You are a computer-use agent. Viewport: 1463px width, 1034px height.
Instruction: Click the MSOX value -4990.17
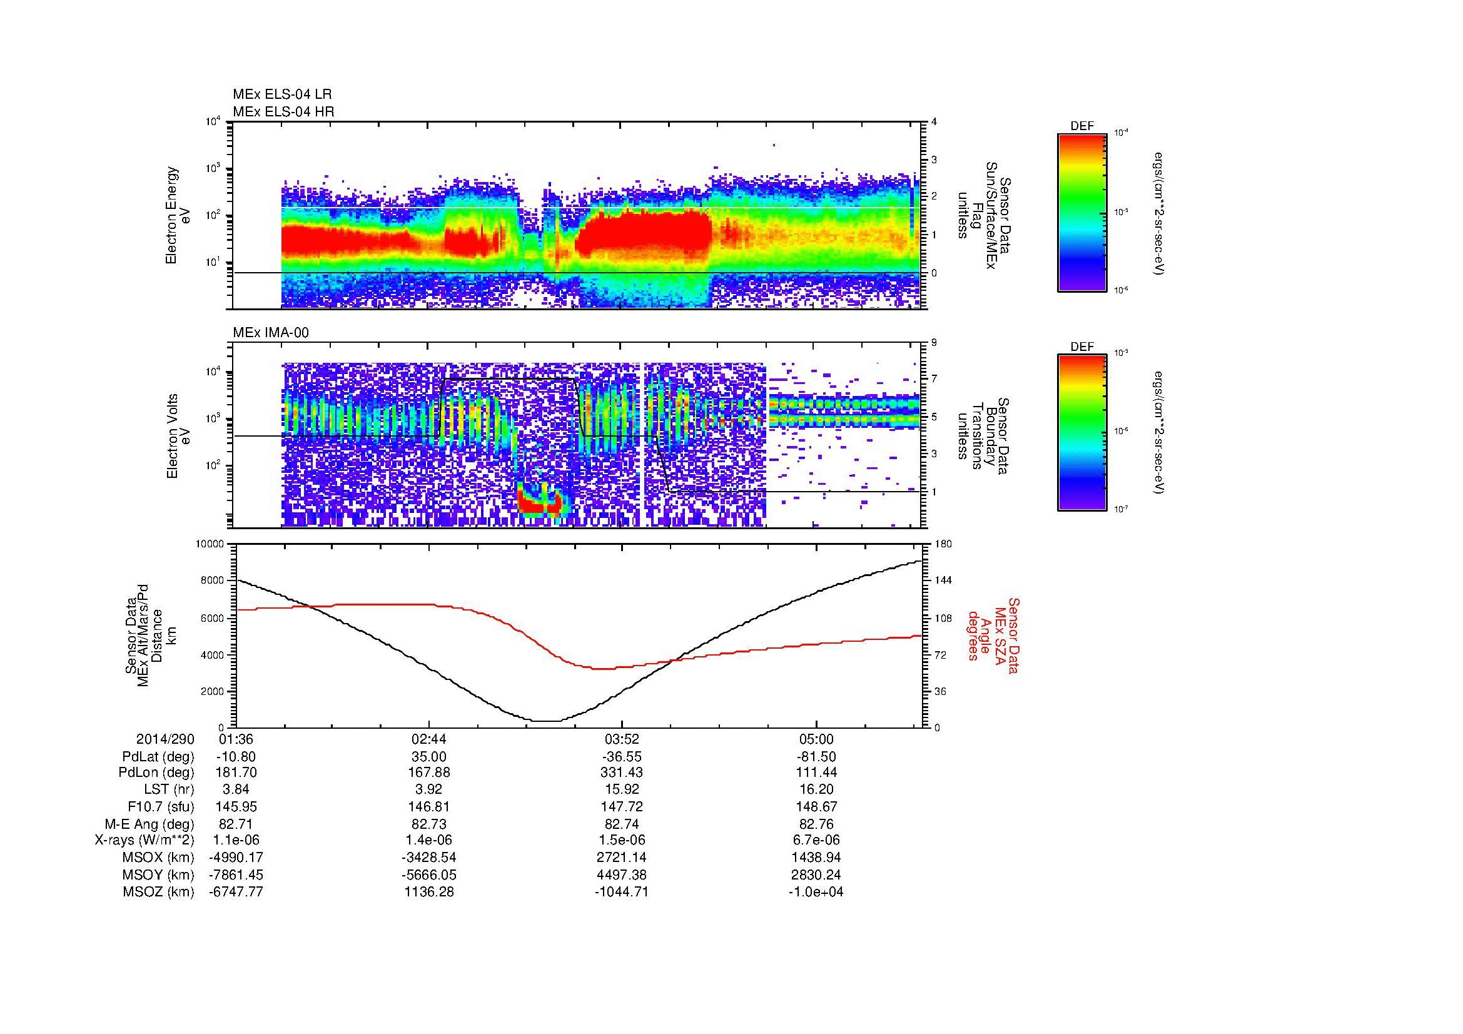[x=236, y=858]
